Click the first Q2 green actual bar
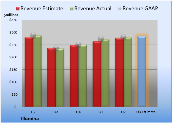Screen dimensions: 172x123 37,71
